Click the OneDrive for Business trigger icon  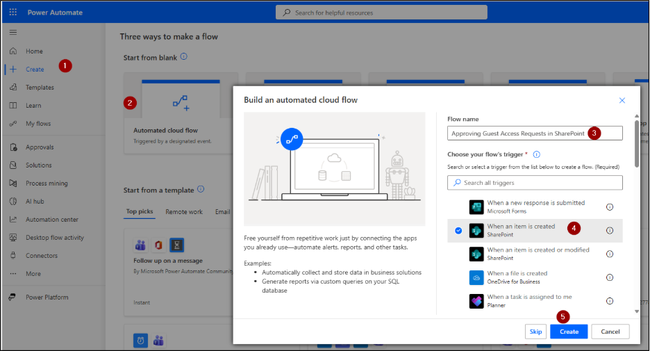(476, 277)
